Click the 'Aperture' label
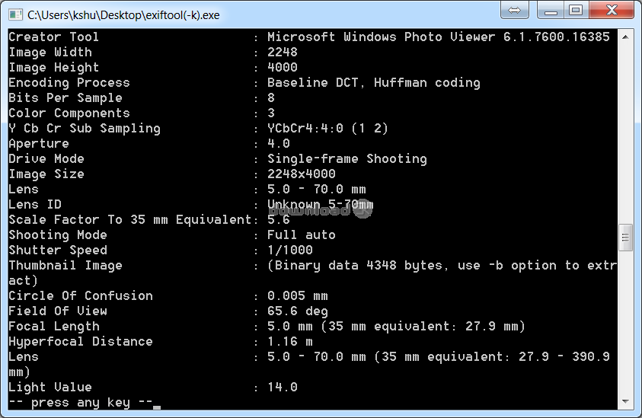 point(39,143)
